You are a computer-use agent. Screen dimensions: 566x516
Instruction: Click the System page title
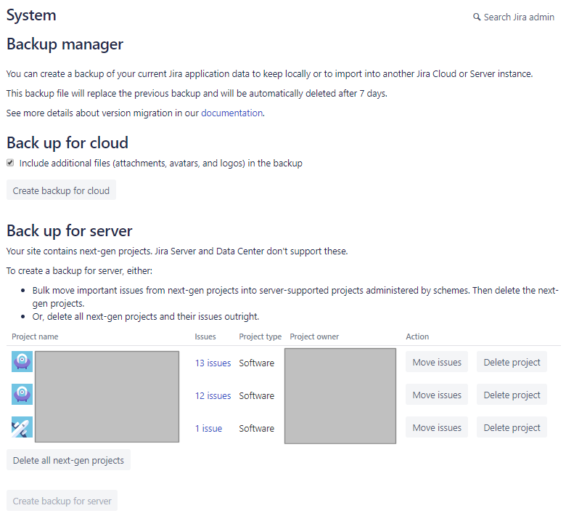(x=31, y=15)
